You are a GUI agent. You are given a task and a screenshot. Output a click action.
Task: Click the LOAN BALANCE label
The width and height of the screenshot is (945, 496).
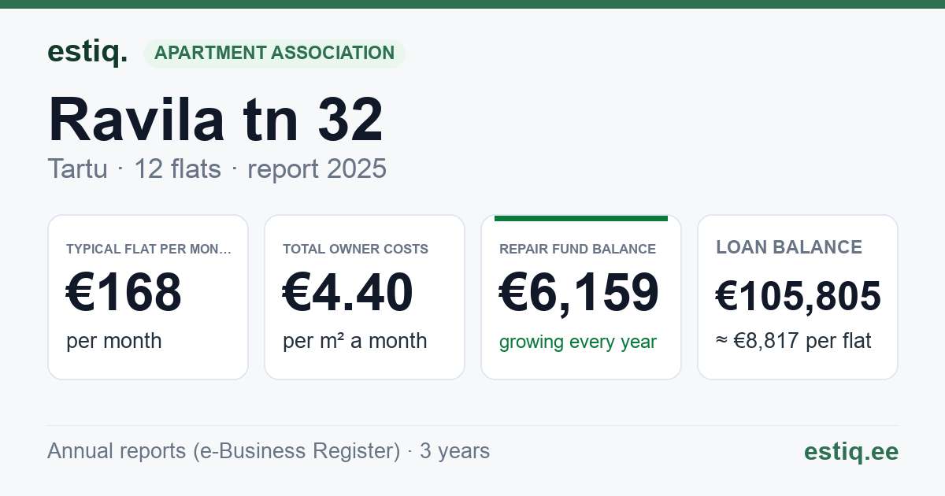point(789,247)
